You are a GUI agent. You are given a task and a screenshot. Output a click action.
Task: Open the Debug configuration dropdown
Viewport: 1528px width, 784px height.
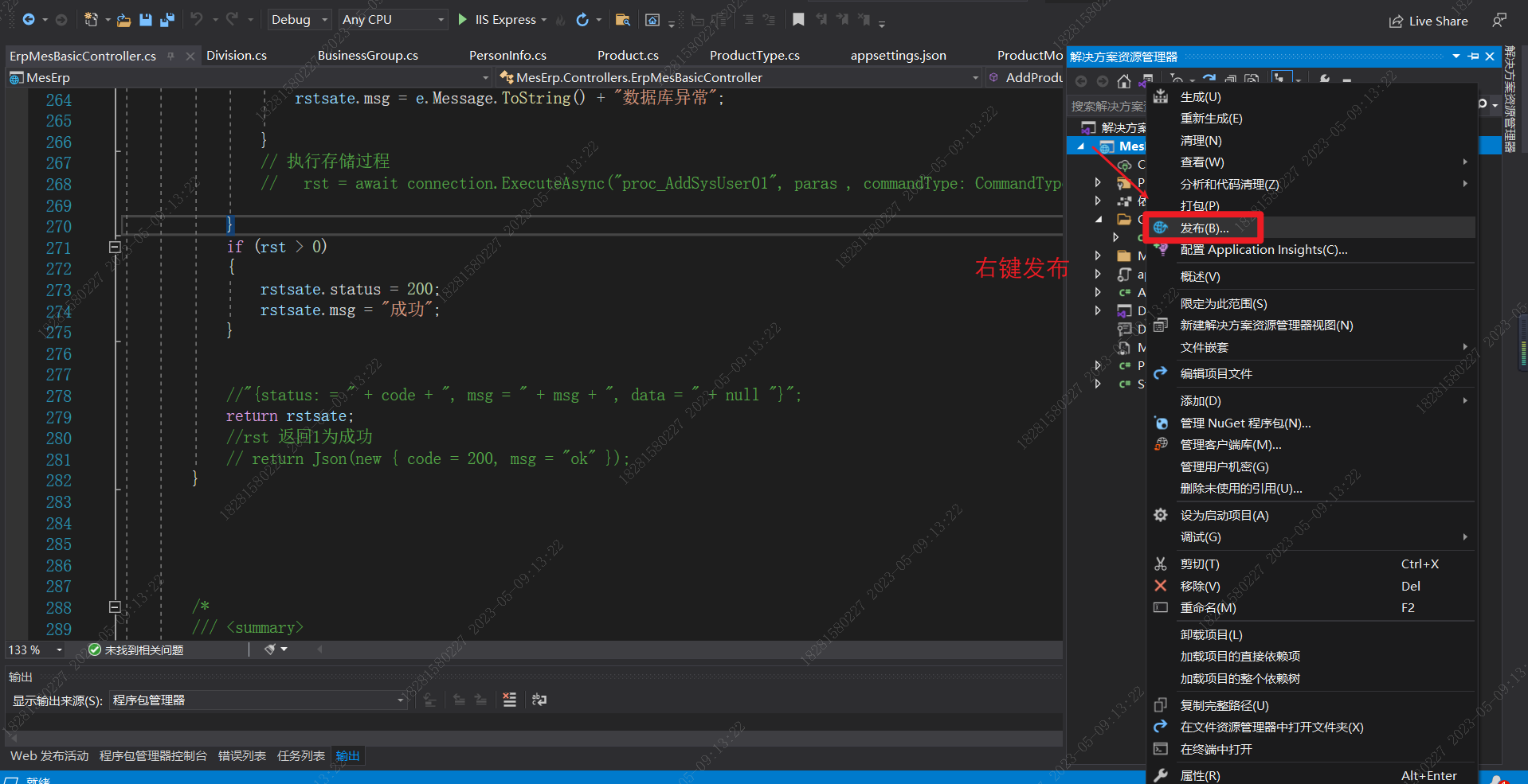(x=300, y=19)
